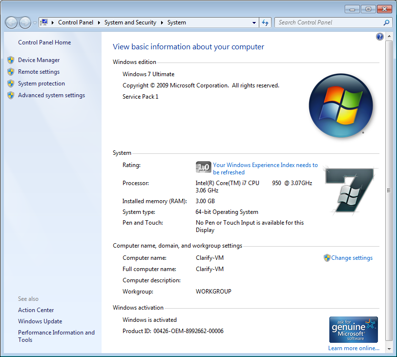Click the Intel Core i7 processor value

(x=254, y=187)
